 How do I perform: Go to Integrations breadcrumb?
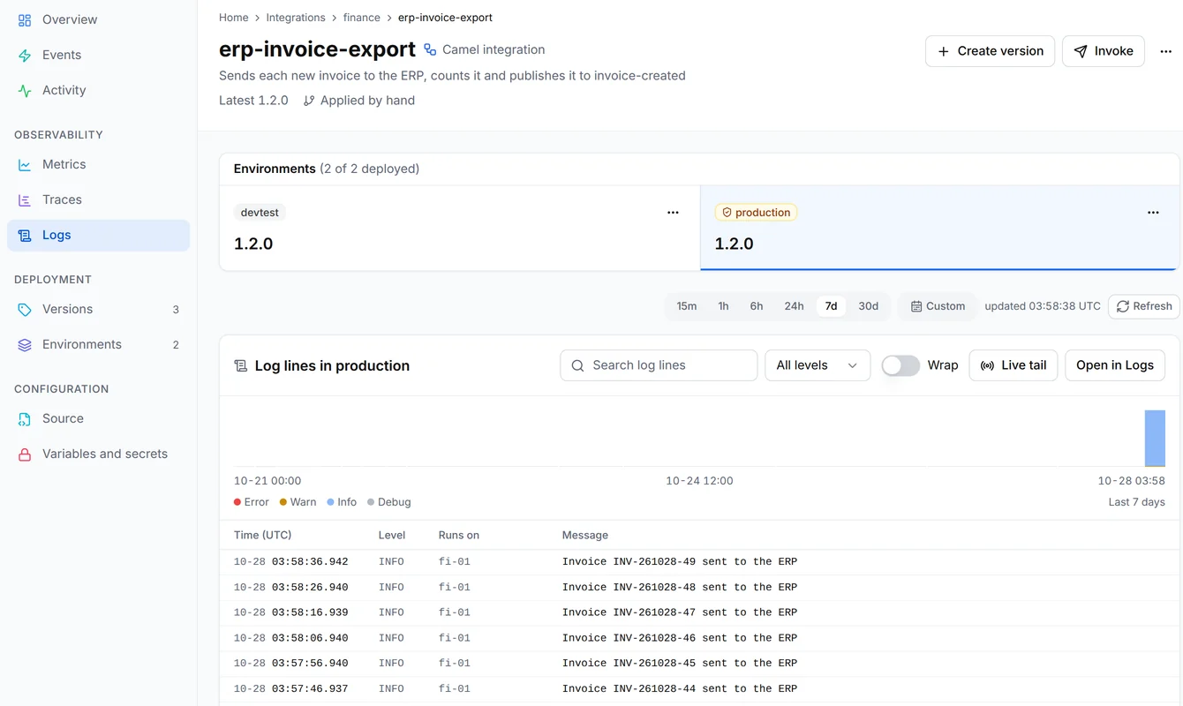tap(296, 18)
